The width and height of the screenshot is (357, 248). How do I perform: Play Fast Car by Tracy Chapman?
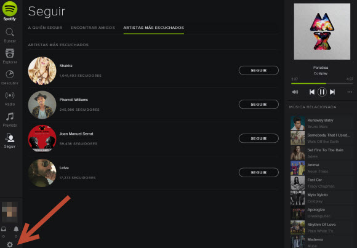(x=321, y=183)
